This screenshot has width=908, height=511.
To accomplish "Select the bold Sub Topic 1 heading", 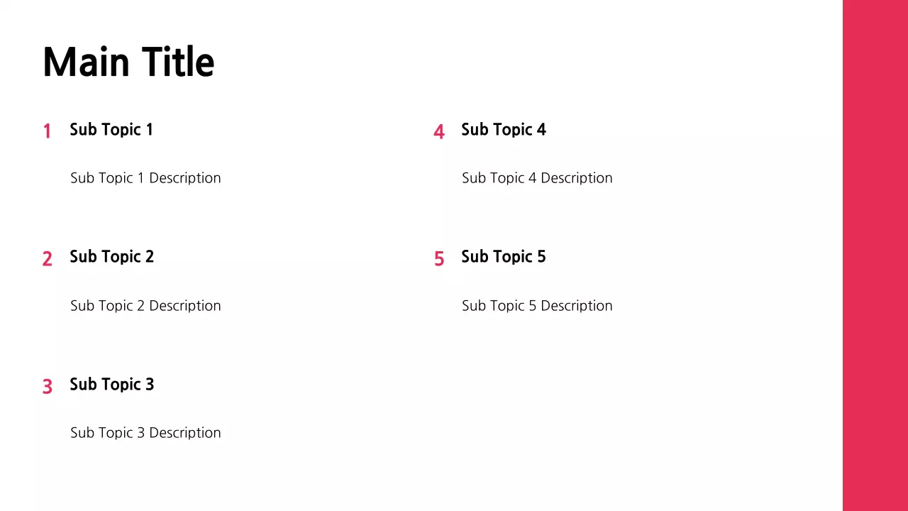I will click(111, 129).
